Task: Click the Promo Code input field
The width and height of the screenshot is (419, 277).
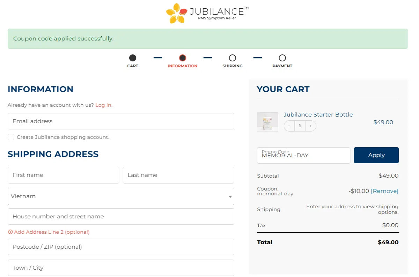Action: (303, 156)
